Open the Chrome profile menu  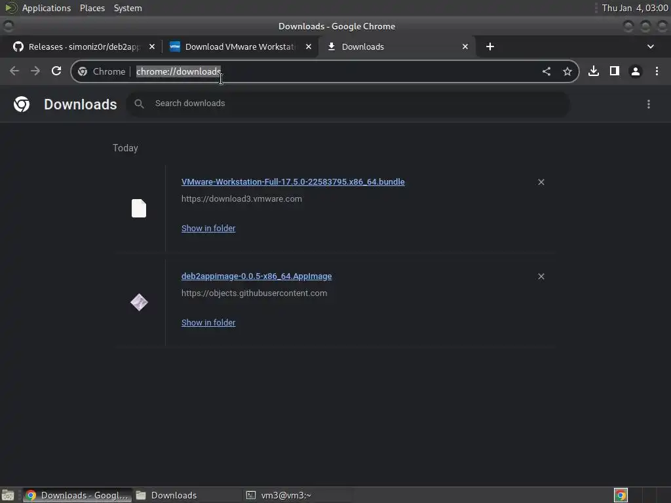tap(636, 71)
